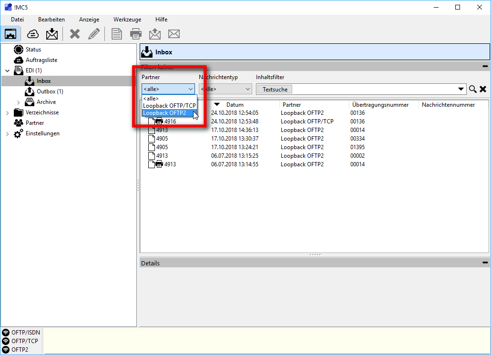Click the magnifier search icon
491x355 pixels.
[472, 89]
